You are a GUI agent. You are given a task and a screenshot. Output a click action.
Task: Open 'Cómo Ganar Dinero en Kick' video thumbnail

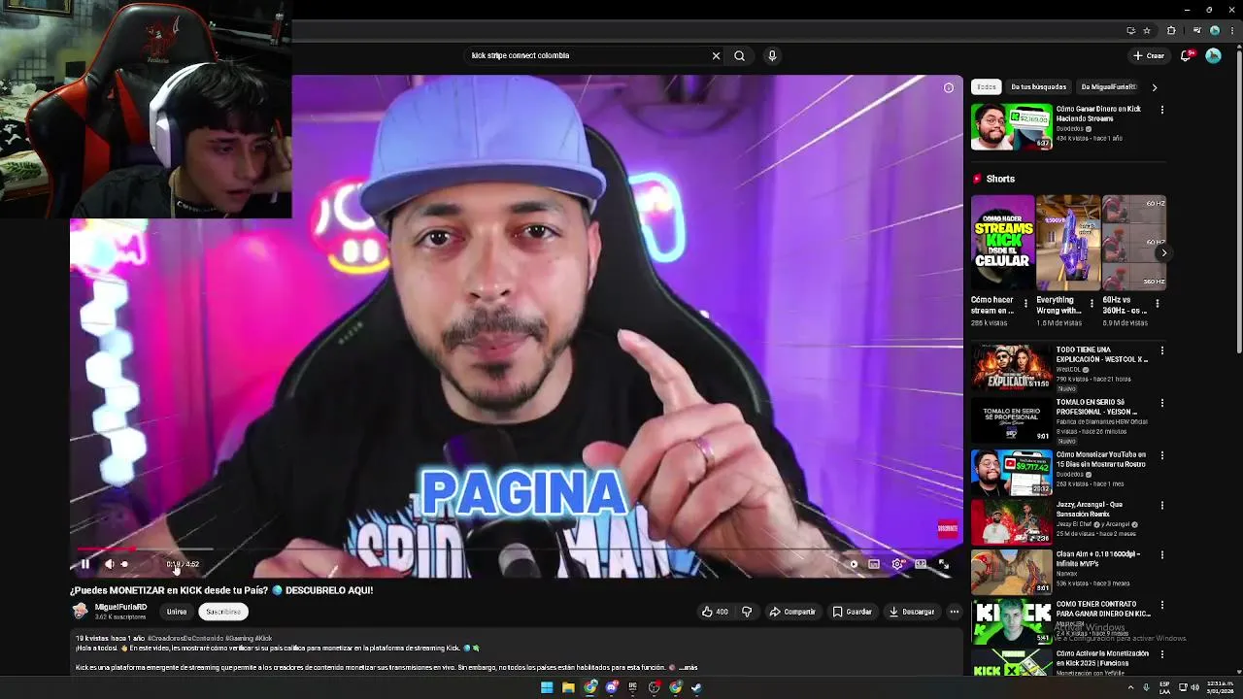point(1012,126)
